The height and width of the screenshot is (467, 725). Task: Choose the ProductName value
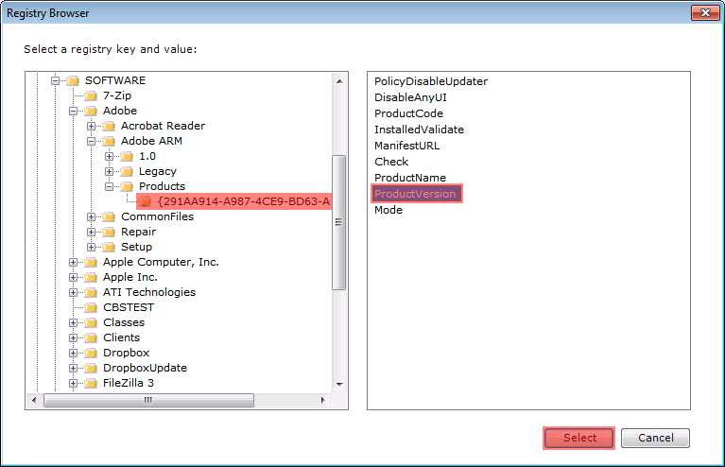tap(410, 178)
